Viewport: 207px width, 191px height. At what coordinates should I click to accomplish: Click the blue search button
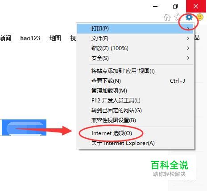click(24, 127)
